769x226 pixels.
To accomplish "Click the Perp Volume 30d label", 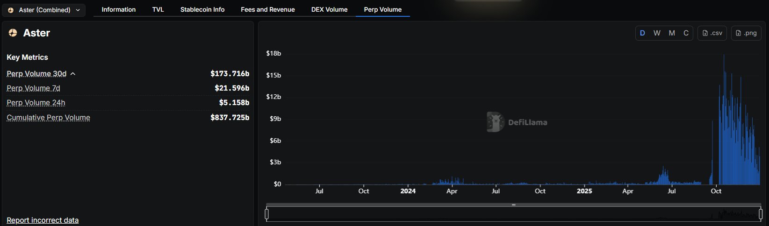I will click(36, 74).
